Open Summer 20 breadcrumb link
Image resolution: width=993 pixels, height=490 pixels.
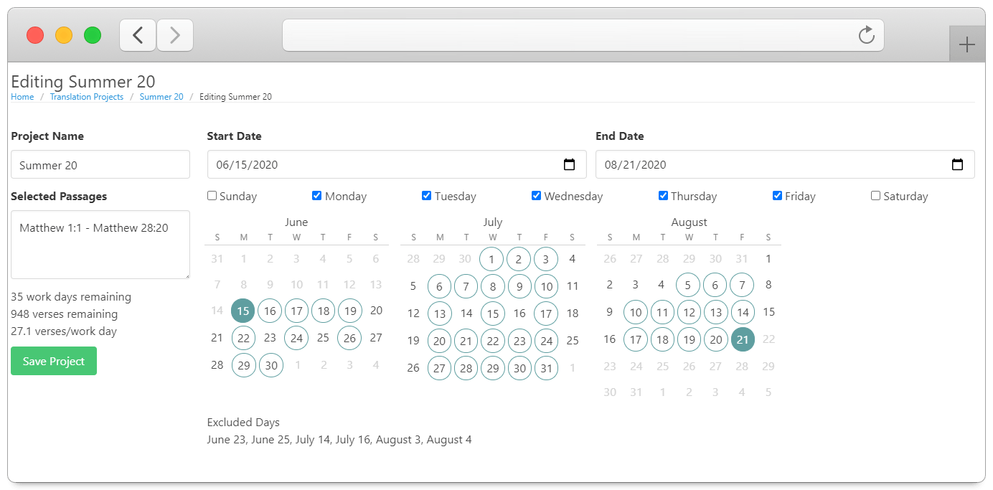pos(161,97)
